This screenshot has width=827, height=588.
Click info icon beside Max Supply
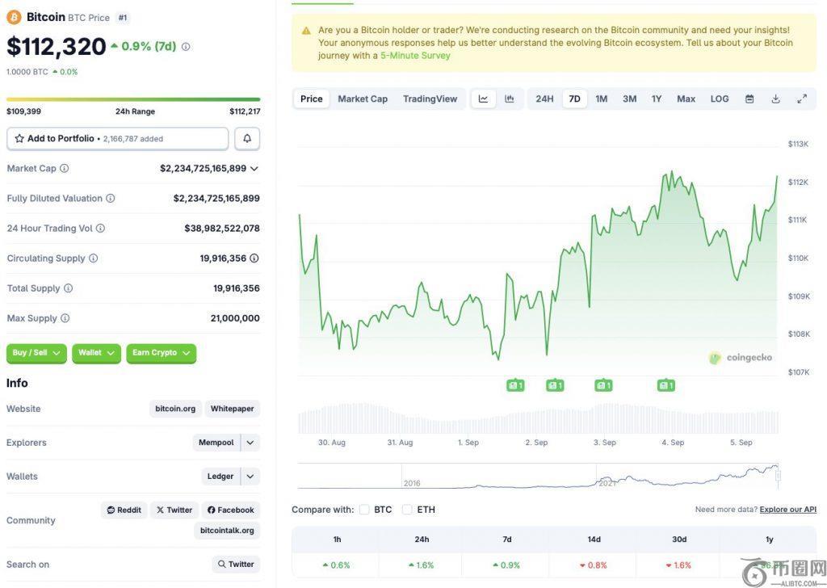65,318
